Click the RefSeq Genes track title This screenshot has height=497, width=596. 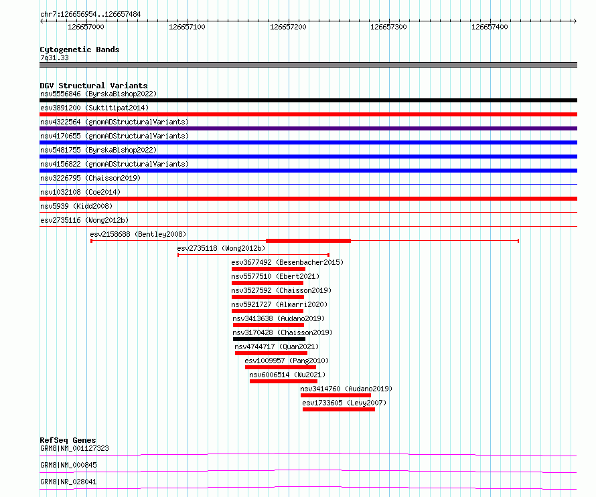68,440
